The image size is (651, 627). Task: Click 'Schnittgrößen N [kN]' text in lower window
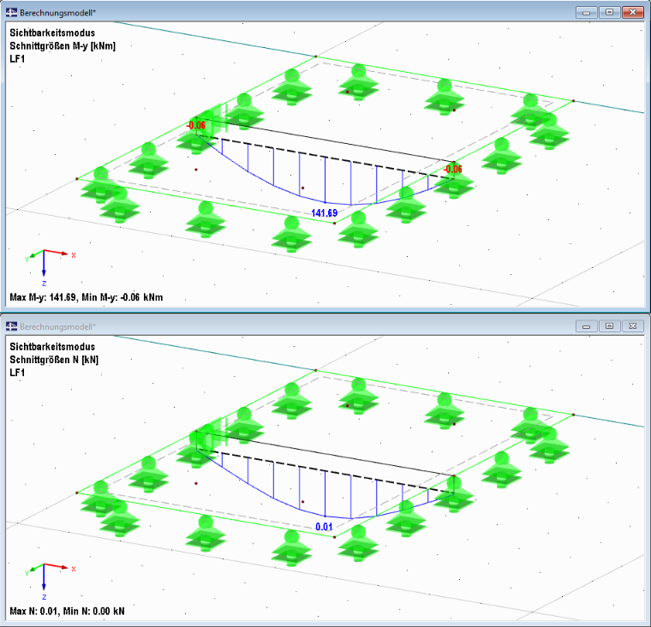pos(54,360)
